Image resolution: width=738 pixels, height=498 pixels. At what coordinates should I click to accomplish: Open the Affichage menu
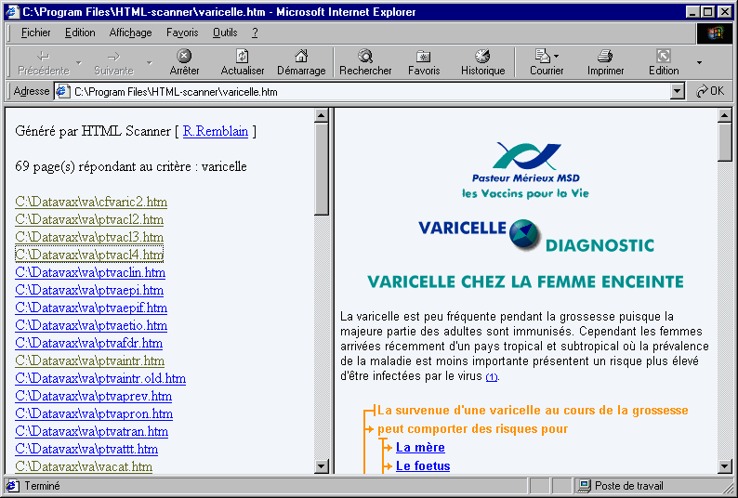[x=130, y=33]
